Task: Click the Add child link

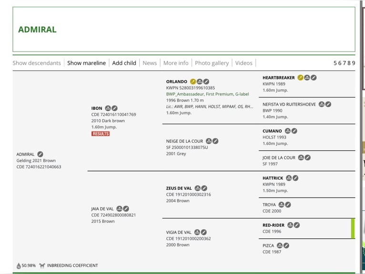Action: (x=124, y=63)
